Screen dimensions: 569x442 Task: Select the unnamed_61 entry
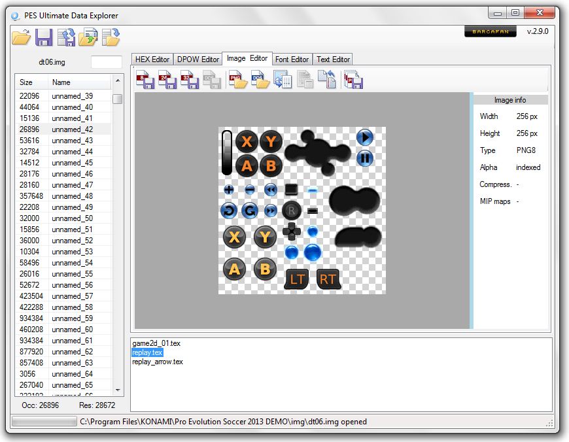tap(63, 341)
